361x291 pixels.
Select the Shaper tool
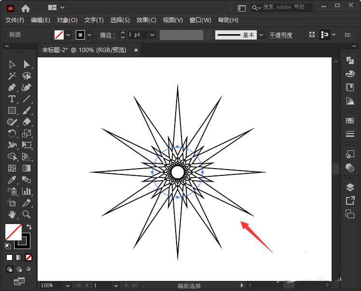[x=12, y=122]
